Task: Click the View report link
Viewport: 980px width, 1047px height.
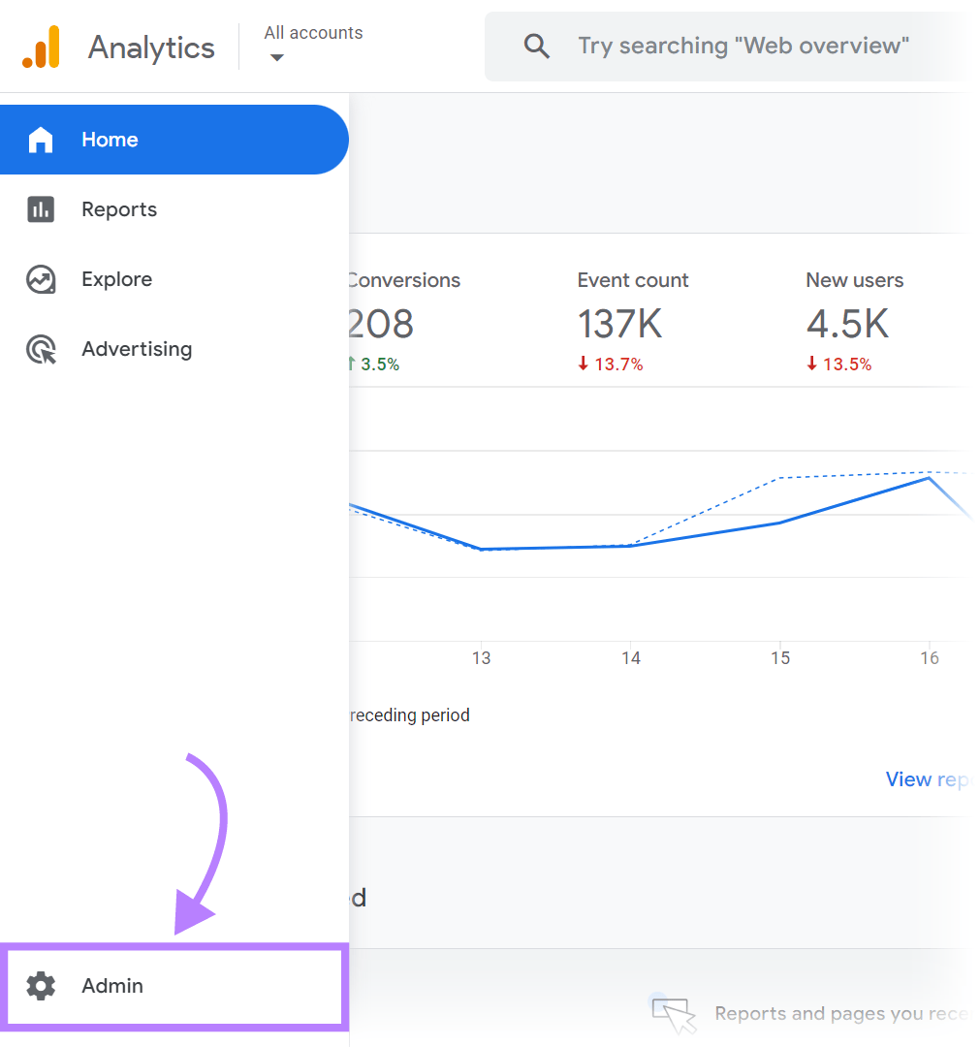Action: (928, 778)
